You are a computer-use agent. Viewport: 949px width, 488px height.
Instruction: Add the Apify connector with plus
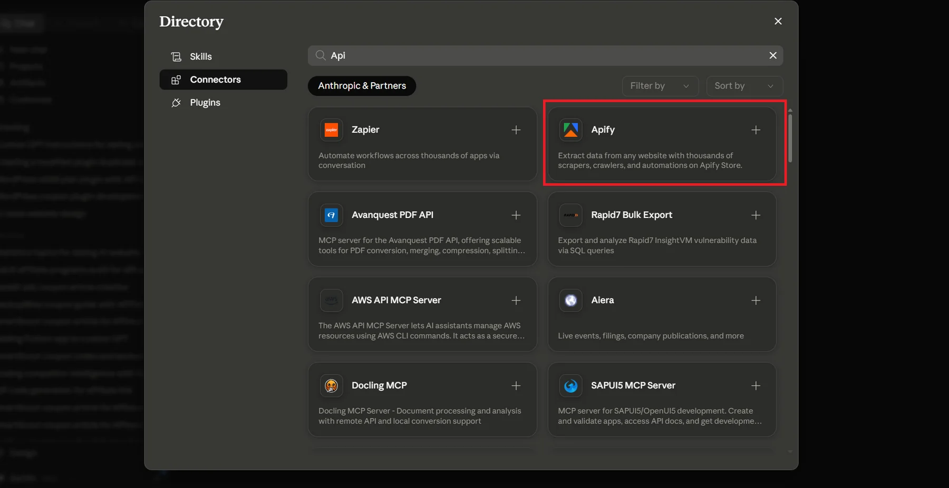tap(756, 130)
